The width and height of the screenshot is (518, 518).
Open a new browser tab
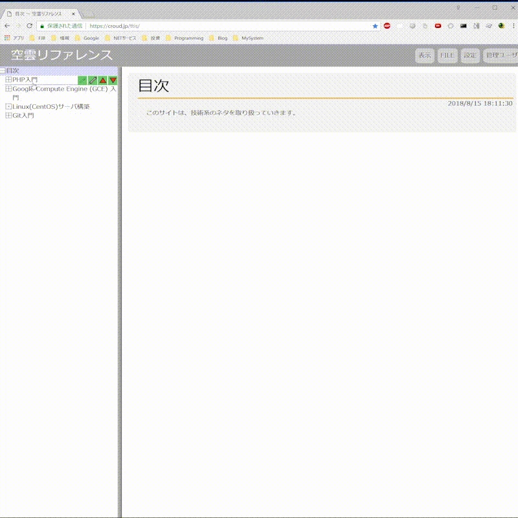[x=88, y=14]
